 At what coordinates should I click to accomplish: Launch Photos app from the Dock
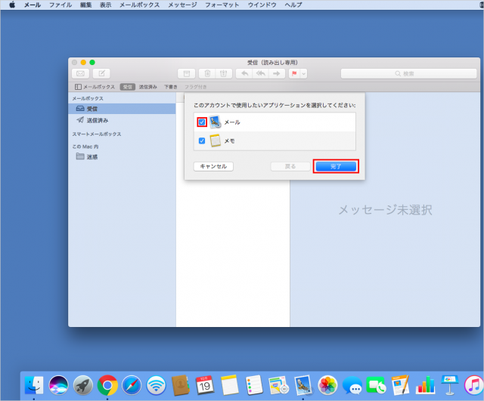click(327, 385)
